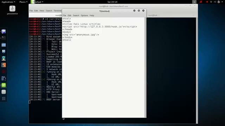Viewport: 225px width, 126px height.
Task: Click the </body> line in Leafpad
Action: [67, 37]
